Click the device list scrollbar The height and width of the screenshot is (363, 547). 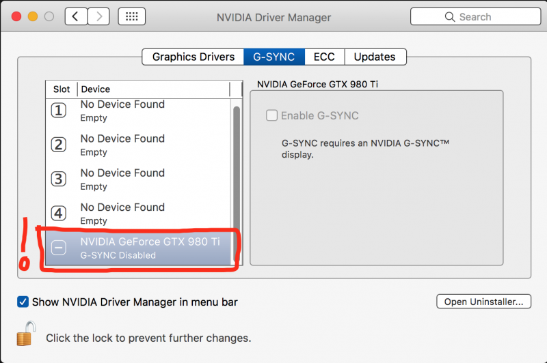(237, 171)
